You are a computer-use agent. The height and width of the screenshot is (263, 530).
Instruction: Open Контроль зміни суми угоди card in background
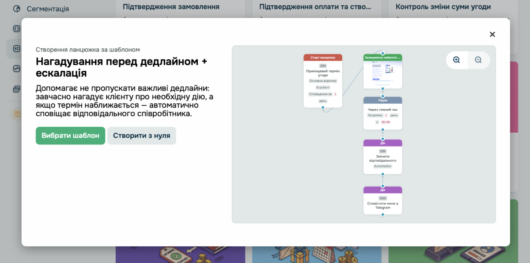coord(443,7)
